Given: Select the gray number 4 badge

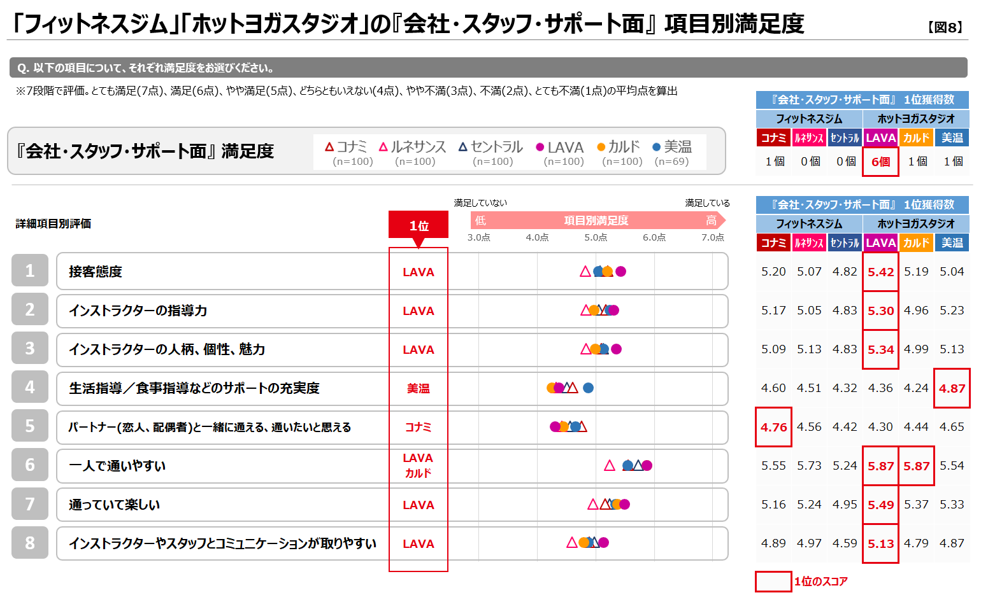Looking at the screenshot, I should 30,387.
